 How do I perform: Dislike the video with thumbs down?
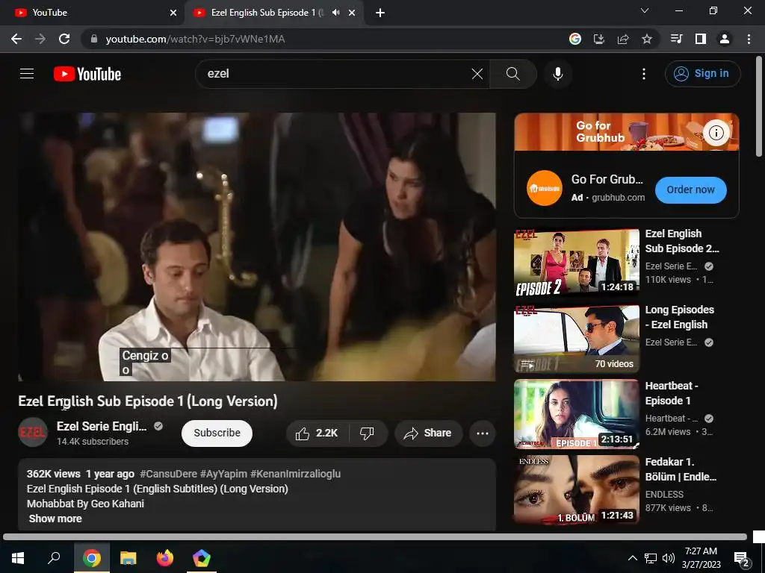coord(367,433)
